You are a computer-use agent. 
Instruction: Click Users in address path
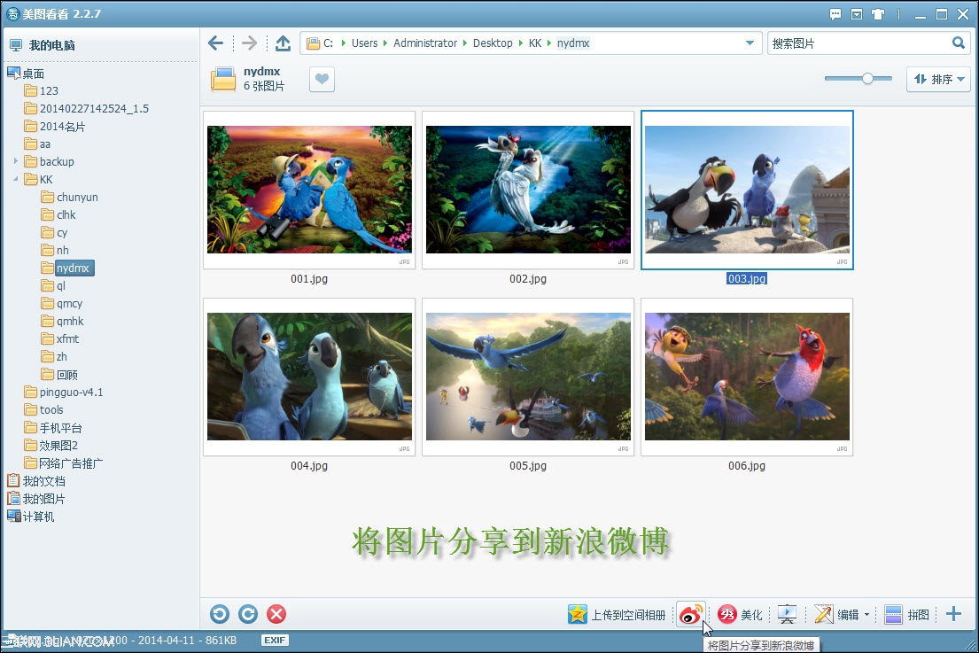[365, 43]
